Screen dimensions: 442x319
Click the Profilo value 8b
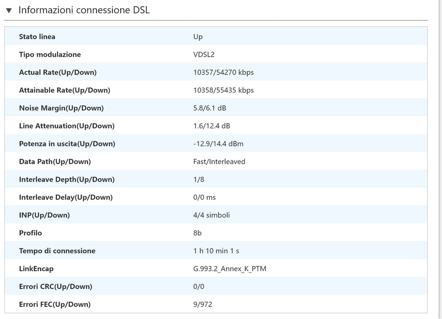(197, 233)
